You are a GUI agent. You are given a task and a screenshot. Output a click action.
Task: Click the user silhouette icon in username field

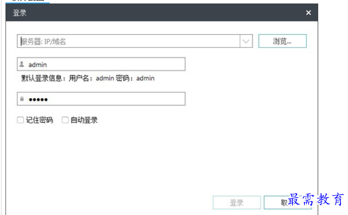[22, 64]
